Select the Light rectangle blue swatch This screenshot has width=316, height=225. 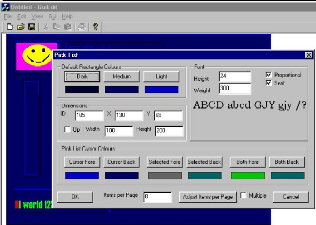click(x=161, y=90)
